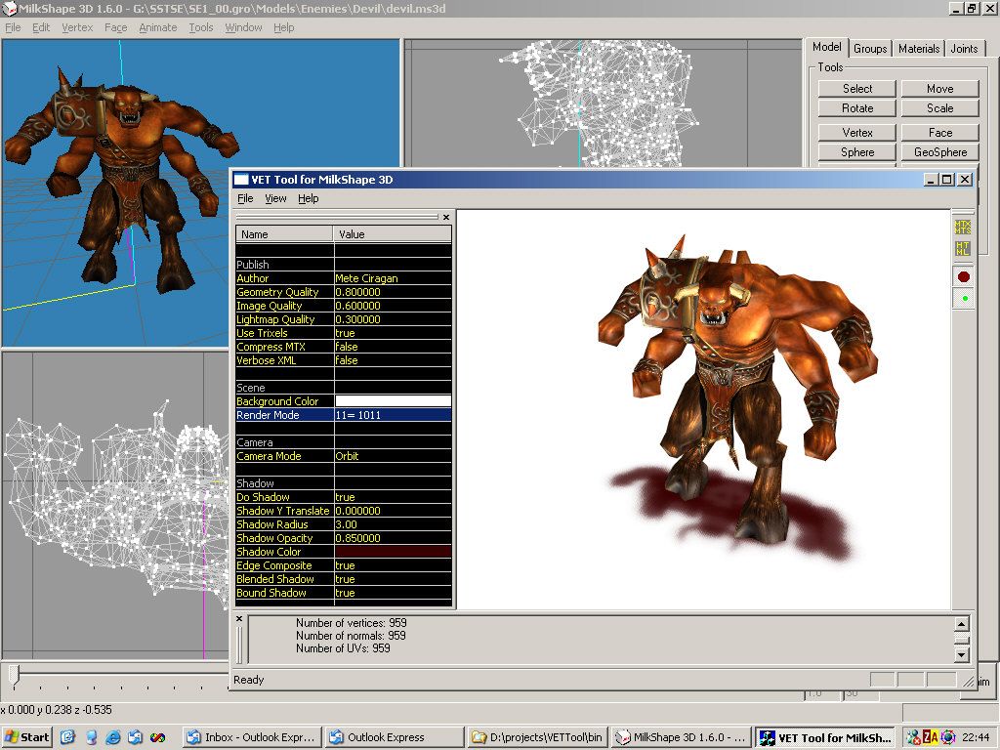Open Outlook Express quick launch icon
The width and height of the screenshot is (1000, 750).
[135, 737]
